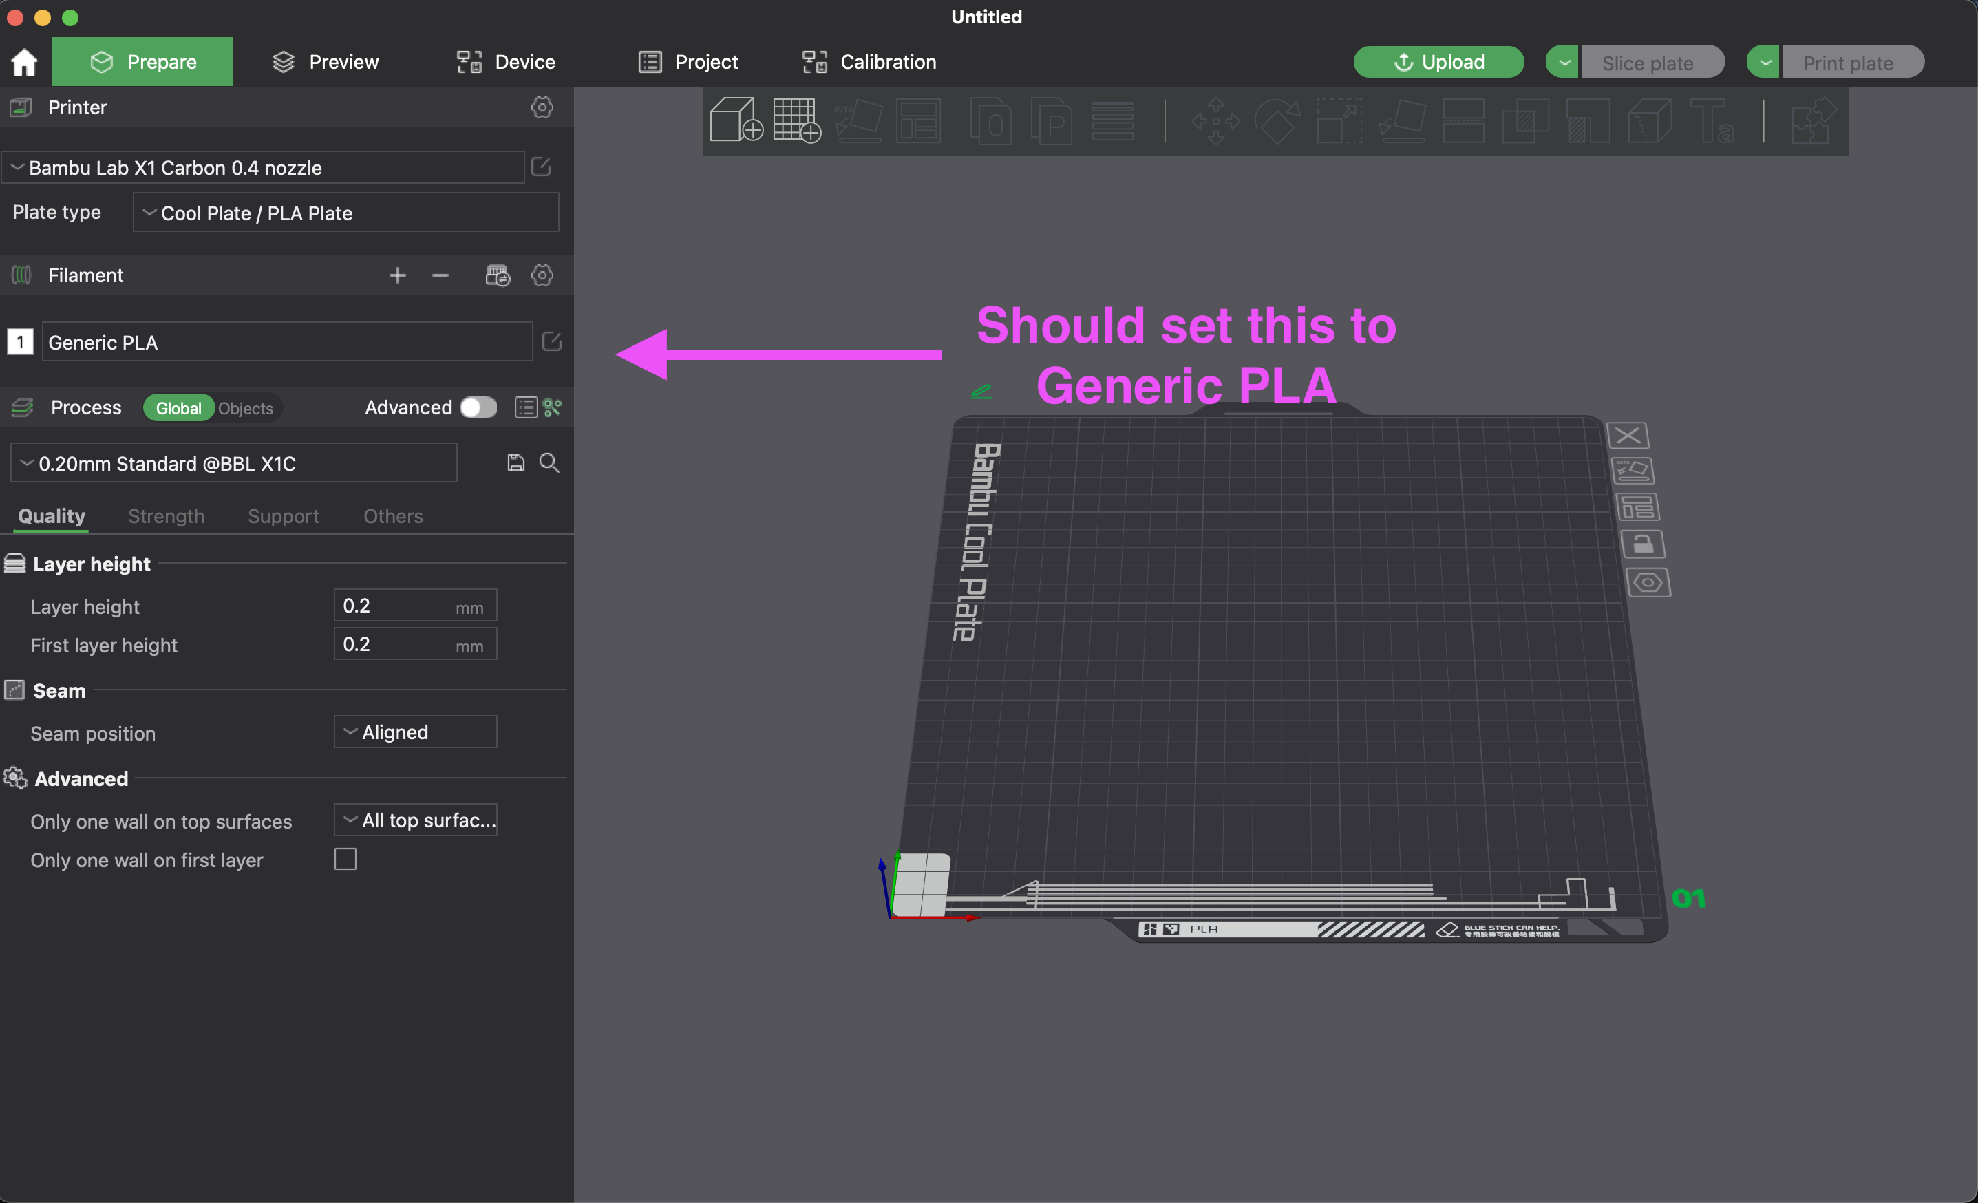Select the Text shape tool
The image size is (1978, 1203).
click(1711, 121)
